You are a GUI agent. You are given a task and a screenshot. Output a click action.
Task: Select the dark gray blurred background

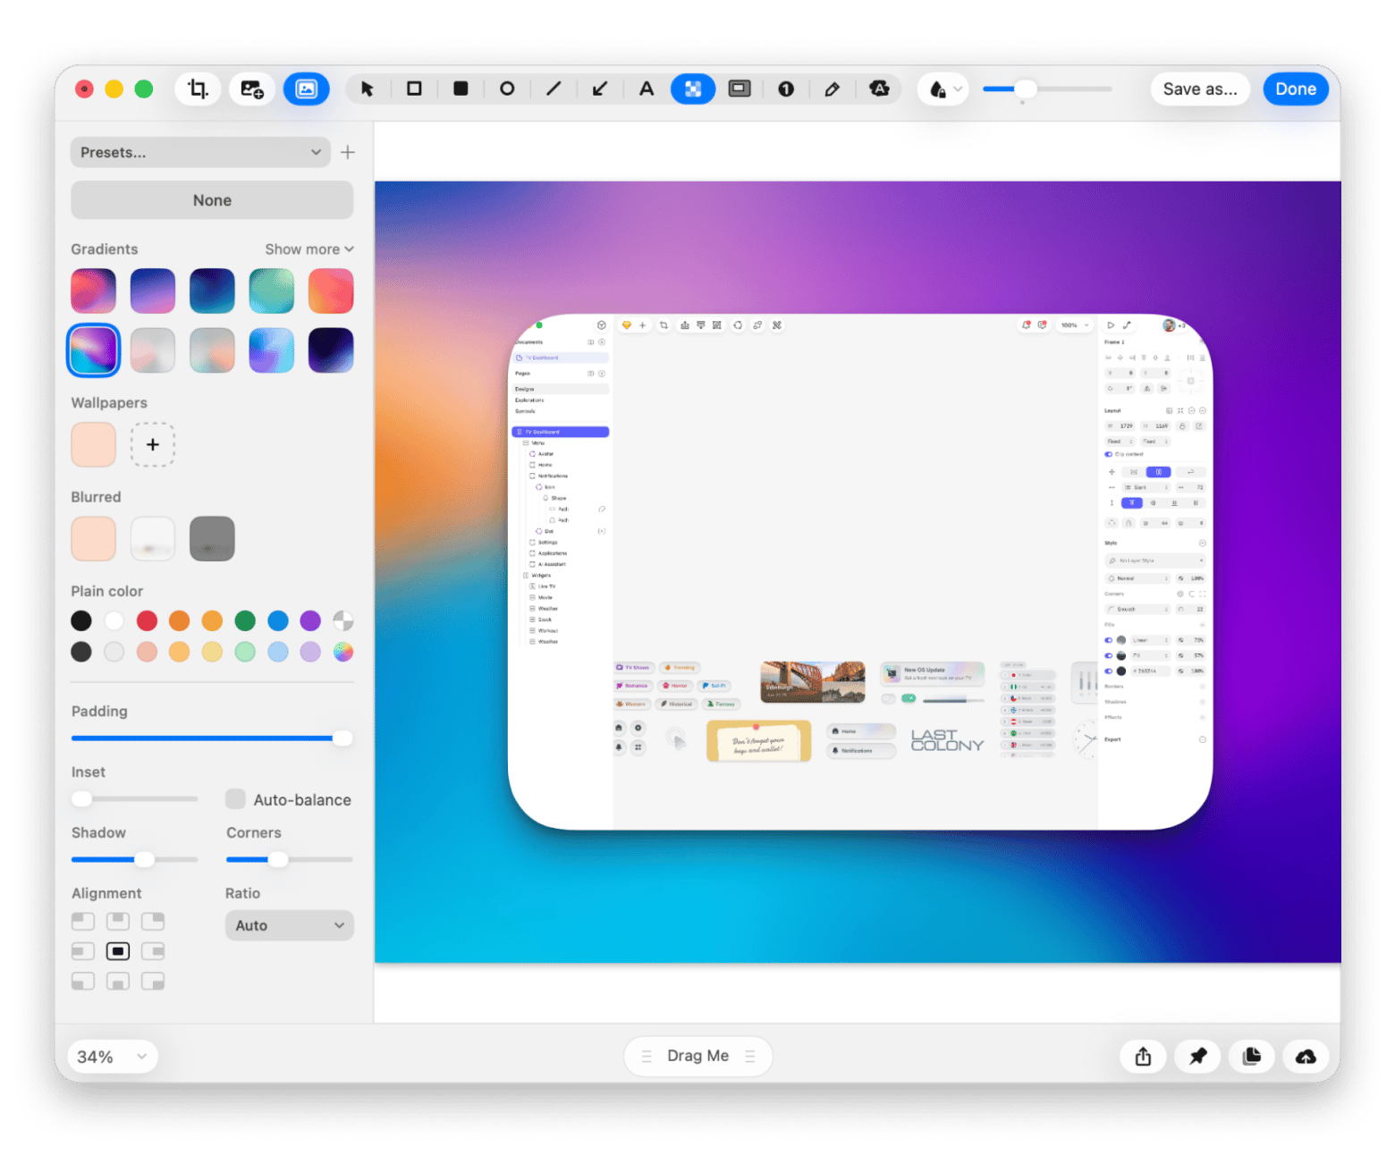pos(212,538)
